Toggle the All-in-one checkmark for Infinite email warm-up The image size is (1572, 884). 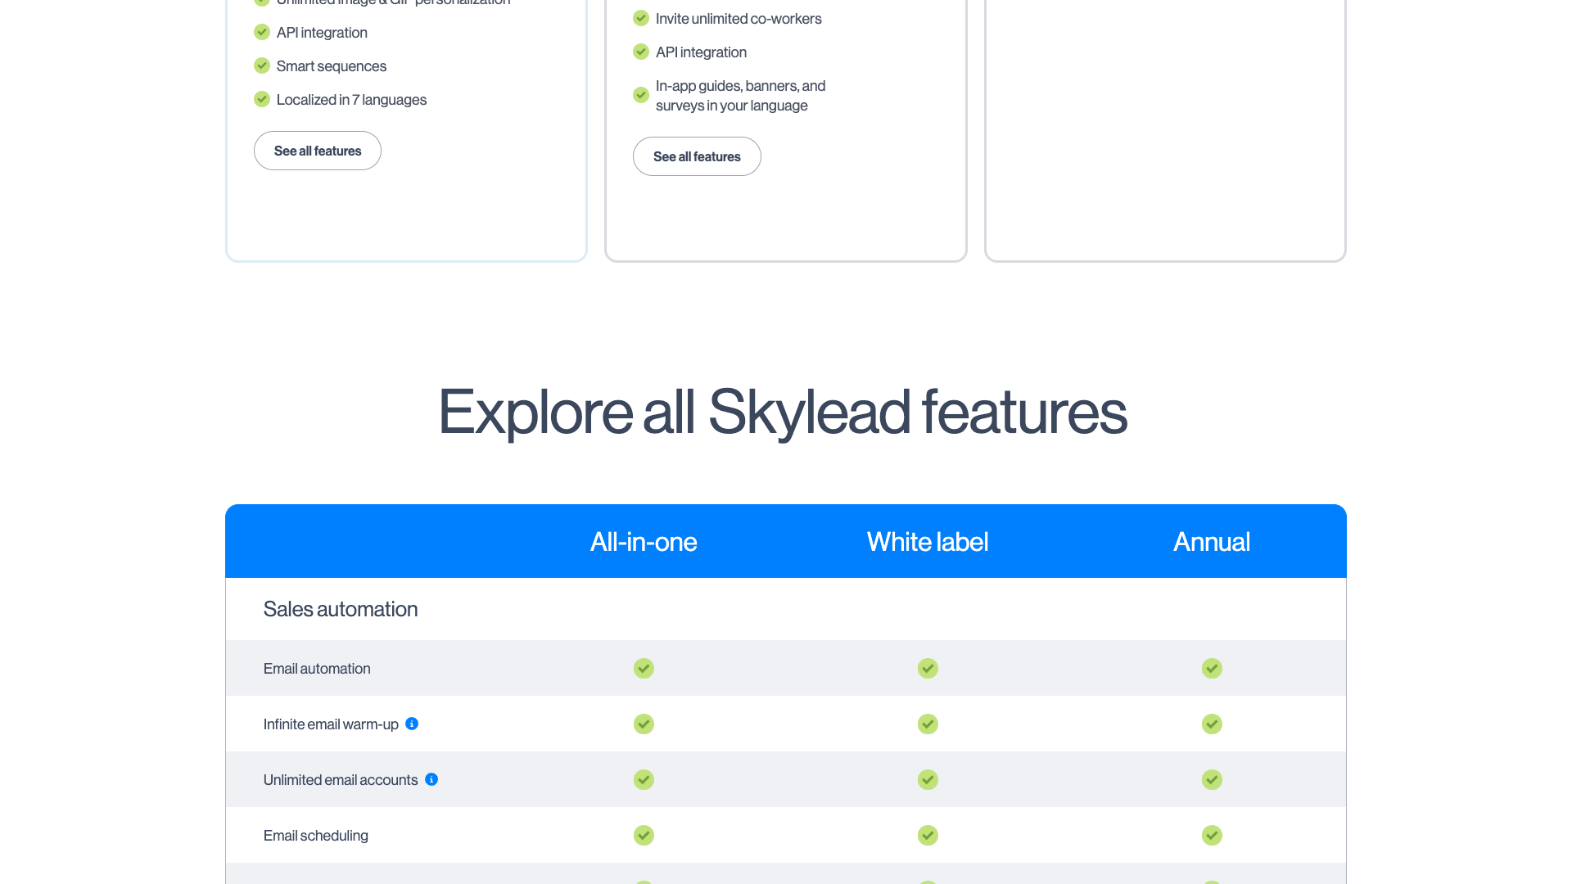[644, 724]
